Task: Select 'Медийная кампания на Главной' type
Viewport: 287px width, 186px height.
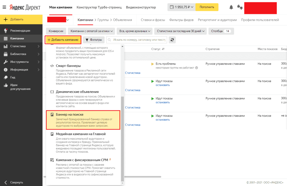Action: 83,143
